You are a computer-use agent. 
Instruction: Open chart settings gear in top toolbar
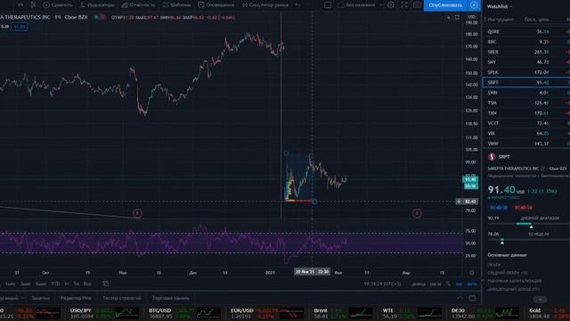pyautogui.click(x=391, y=4)
